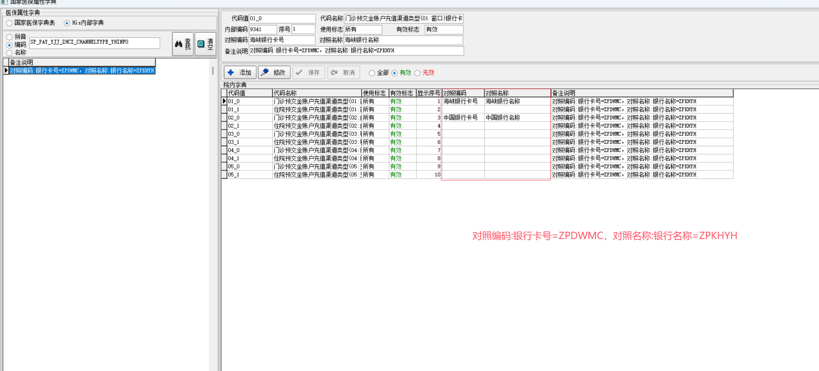Click the 使用标志 field showing 所有
The width and height of the screenshot is (819, 371).
363,30
